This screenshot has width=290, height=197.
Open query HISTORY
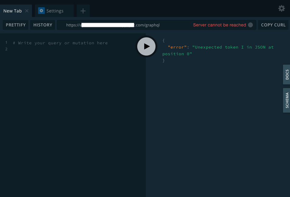[43, 25]
